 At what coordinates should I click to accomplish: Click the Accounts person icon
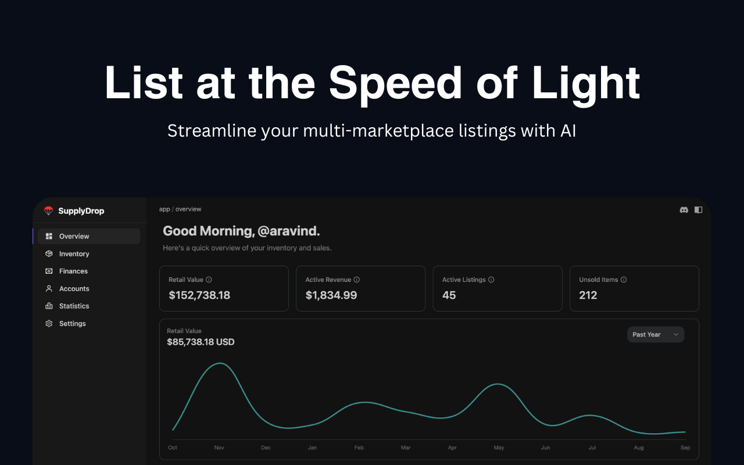49,289
